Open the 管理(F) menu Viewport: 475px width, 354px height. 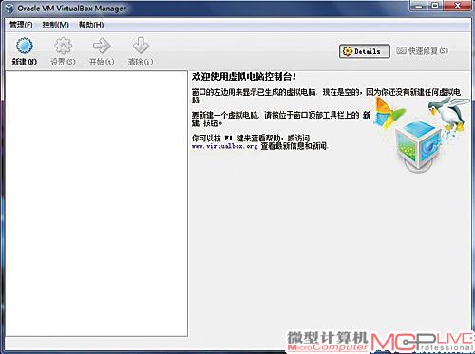21,25
